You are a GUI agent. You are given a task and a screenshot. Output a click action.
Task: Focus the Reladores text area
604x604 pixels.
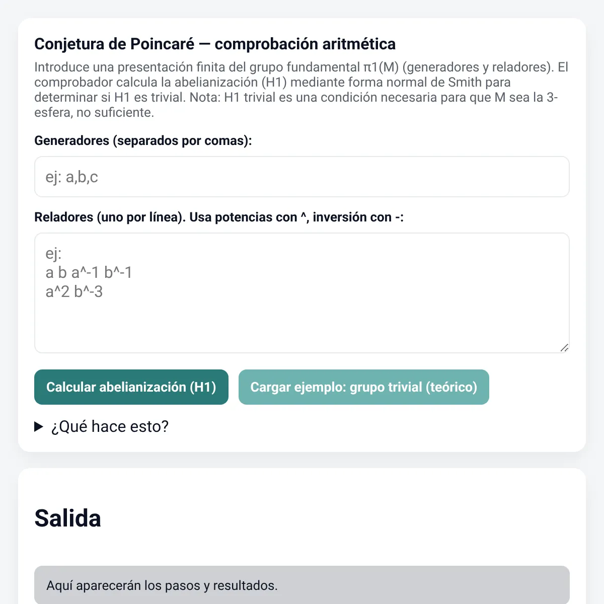[302, 293]
